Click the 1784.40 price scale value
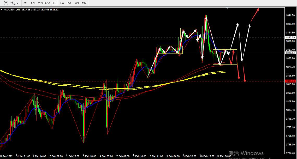Viewport: 297px width, 159px height. 290,153
